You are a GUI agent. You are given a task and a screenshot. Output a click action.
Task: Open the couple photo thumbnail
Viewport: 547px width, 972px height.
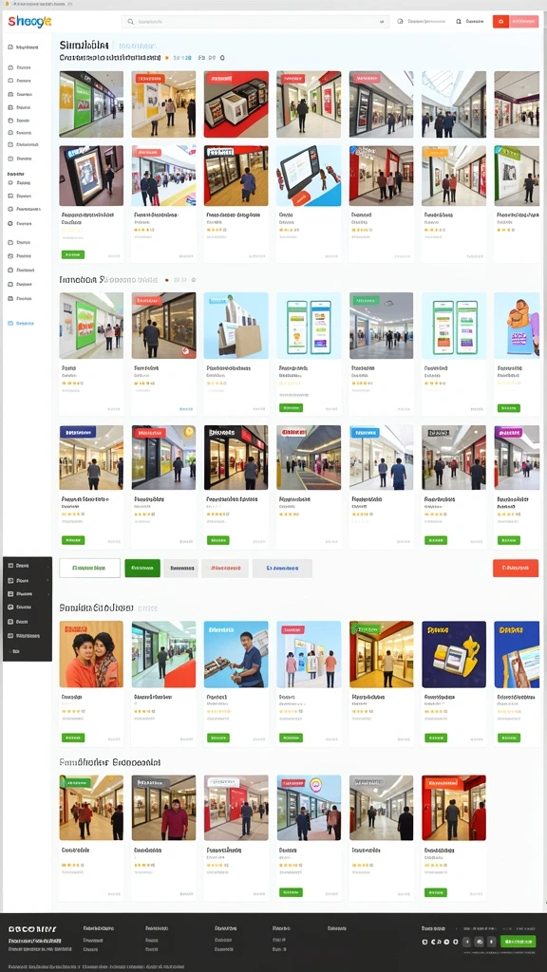click(x=91, y=654)
